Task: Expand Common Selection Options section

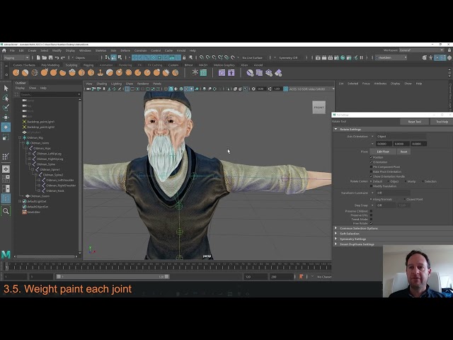Action: [336, 228]
